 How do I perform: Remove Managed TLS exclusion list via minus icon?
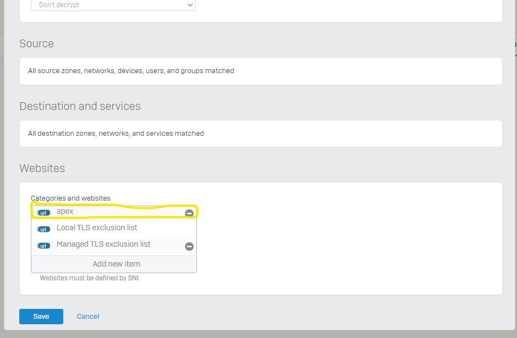pyautogui.click(x=189, y=246)
